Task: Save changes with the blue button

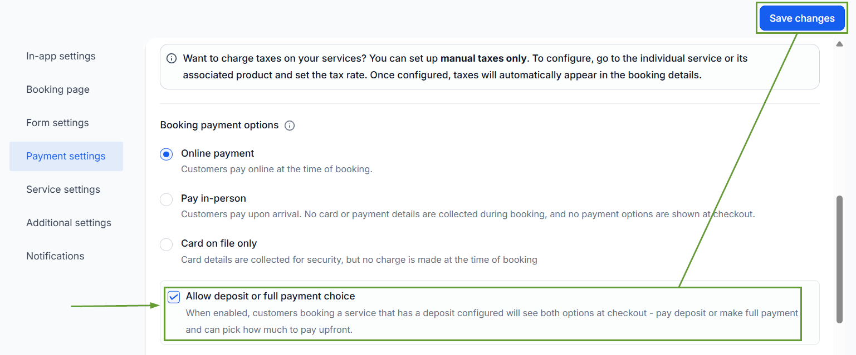Action: 802,18
